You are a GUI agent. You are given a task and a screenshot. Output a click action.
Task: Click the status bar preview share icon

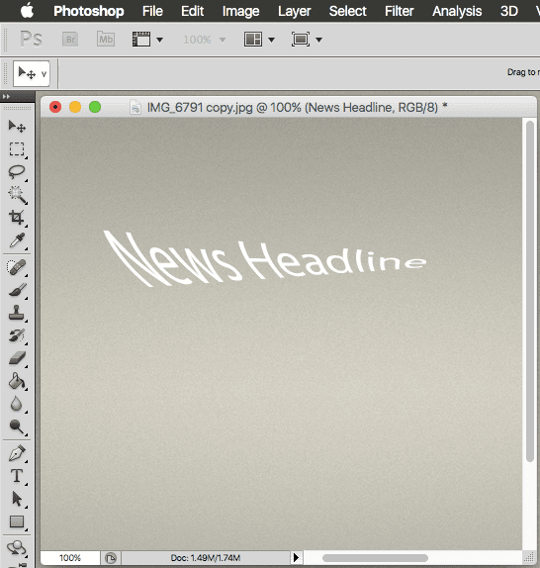click(x=111, y=558)
